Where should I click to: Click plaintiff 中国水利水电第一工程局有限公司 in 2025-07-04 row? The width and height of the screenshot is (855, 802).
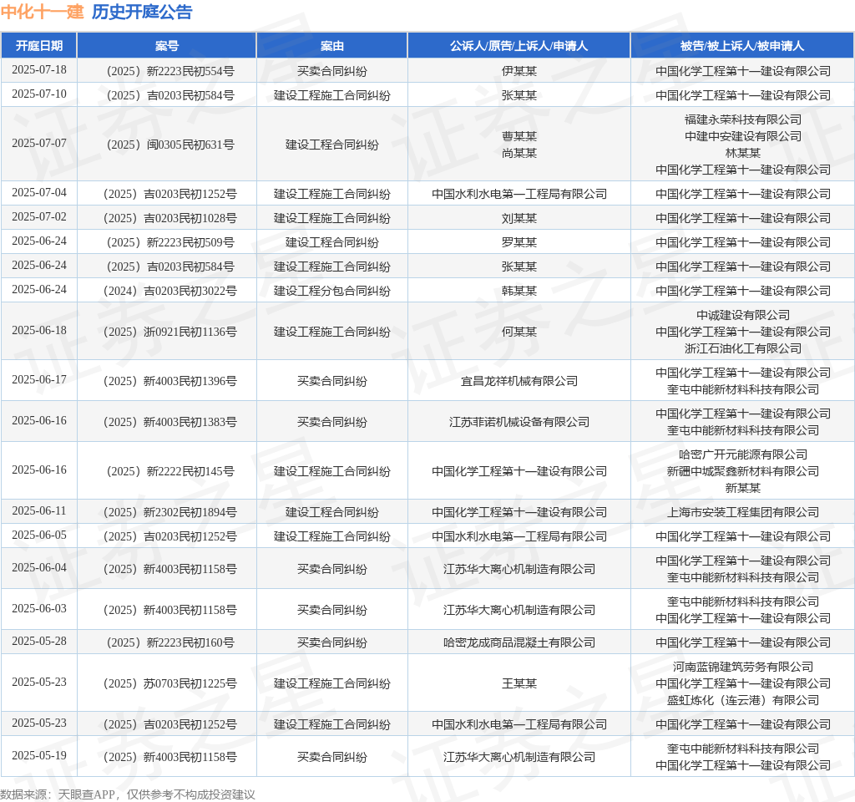(519, 194)
